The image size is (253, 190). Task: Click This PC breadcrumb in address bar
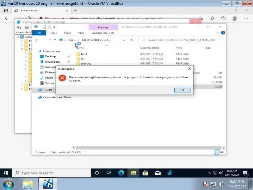click(x=72, y=40)
